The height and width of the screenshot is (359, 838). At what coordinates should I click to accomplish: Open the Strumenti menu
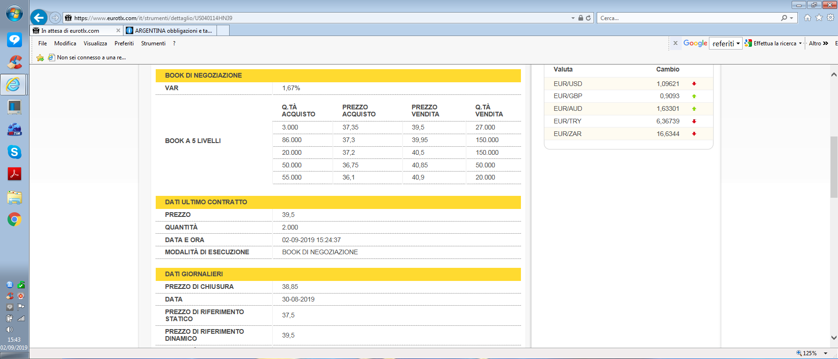pos(153,43)
